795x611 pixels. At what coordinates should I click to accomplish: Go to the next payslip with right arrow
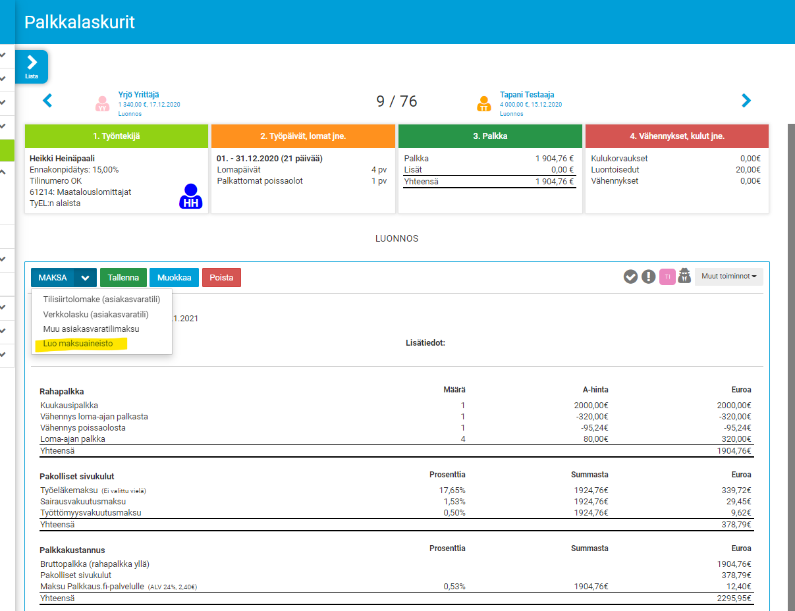point(746,101)
